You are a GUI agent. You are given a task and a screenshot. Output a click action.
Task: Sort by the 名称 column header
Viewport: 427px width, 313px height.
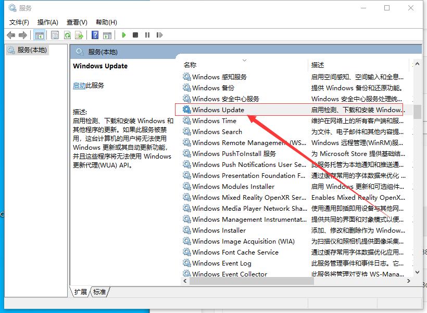[x=190, y=65]
